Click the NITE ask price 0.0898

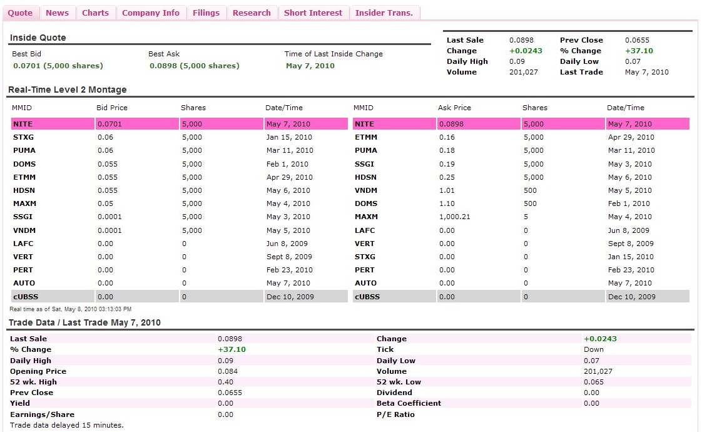point(451,124)
